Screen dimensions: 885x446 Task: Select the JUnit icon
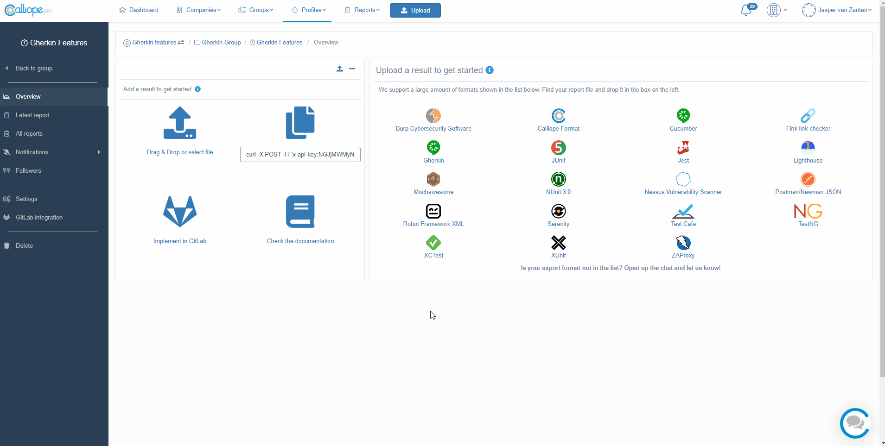(x=558, y=148)
